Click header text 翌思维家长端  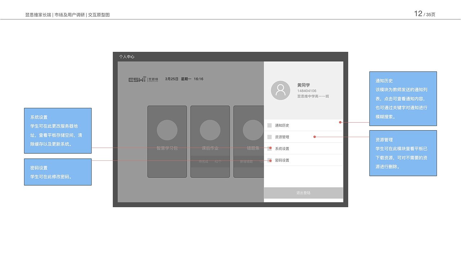(38, 15)
